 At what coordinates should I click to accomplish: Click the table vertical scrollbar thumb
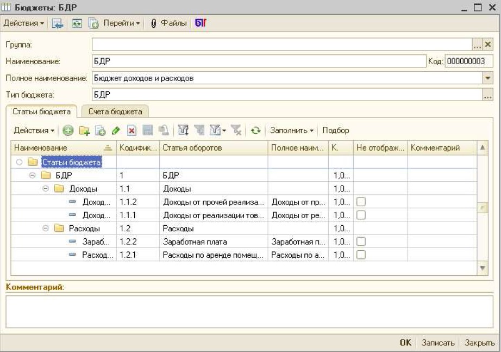tap(483, 208)
